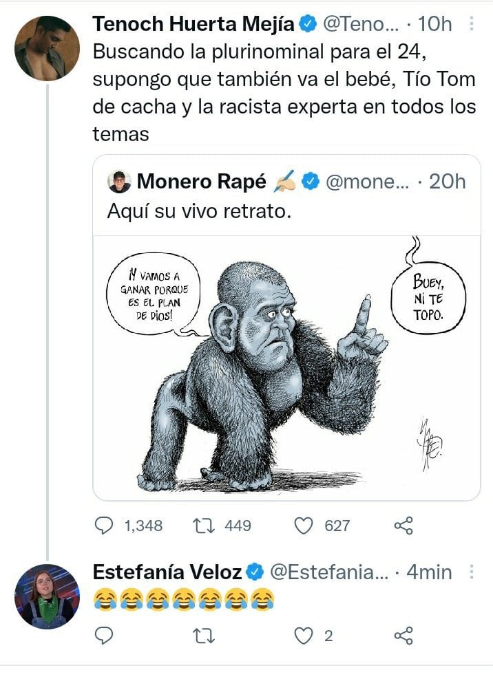The height and width of the screenshot is (681, 493).
Task: Share Estefanía Veloz's reply
Action: pyautogui.click(x=403, y=636)
